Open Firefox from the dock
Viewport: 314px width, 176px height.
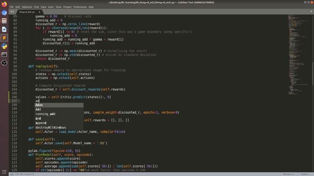pos(4,4)
